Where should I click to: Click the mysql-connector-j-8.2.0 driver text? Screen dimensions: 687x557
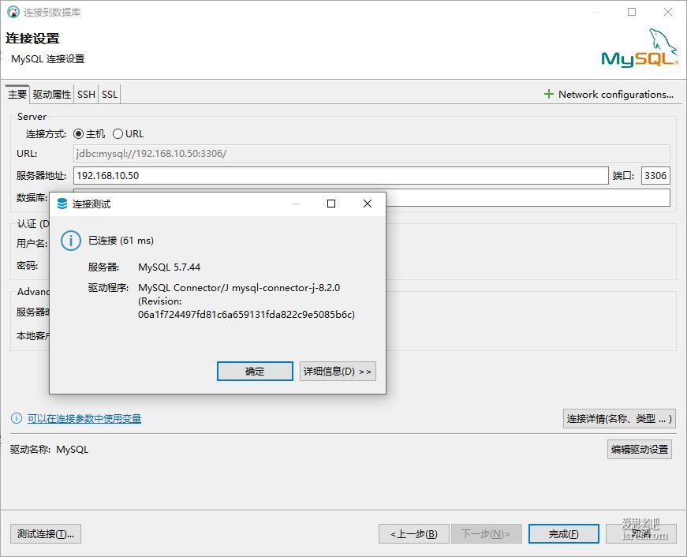tap(286, 287)
